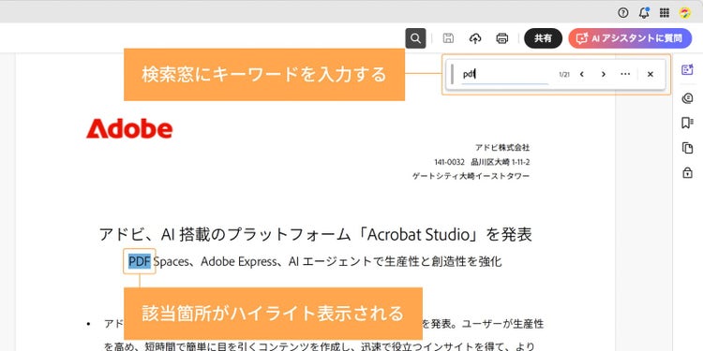703x351 pixels.
Task: Click the cloud upload icon
Action: coord(475,39)
